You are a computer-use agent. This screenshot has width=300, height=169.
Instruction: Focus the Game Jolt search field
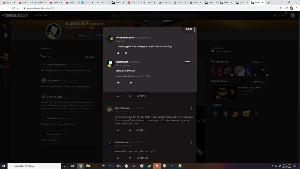(154, 15)
